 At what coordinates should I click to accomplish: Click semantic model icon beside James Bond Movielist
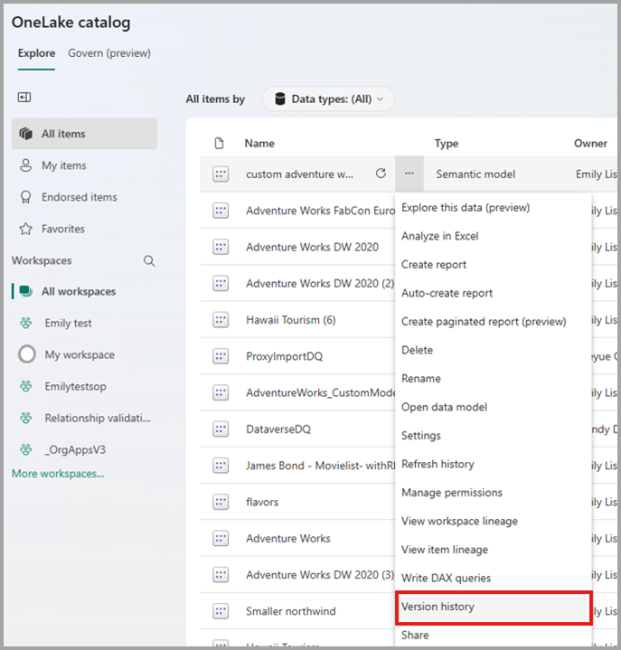pos(221,466)
